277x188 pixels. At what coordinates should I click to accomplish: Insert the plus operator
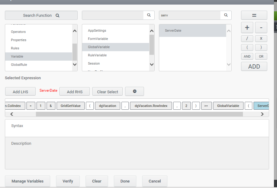point(247,28)
